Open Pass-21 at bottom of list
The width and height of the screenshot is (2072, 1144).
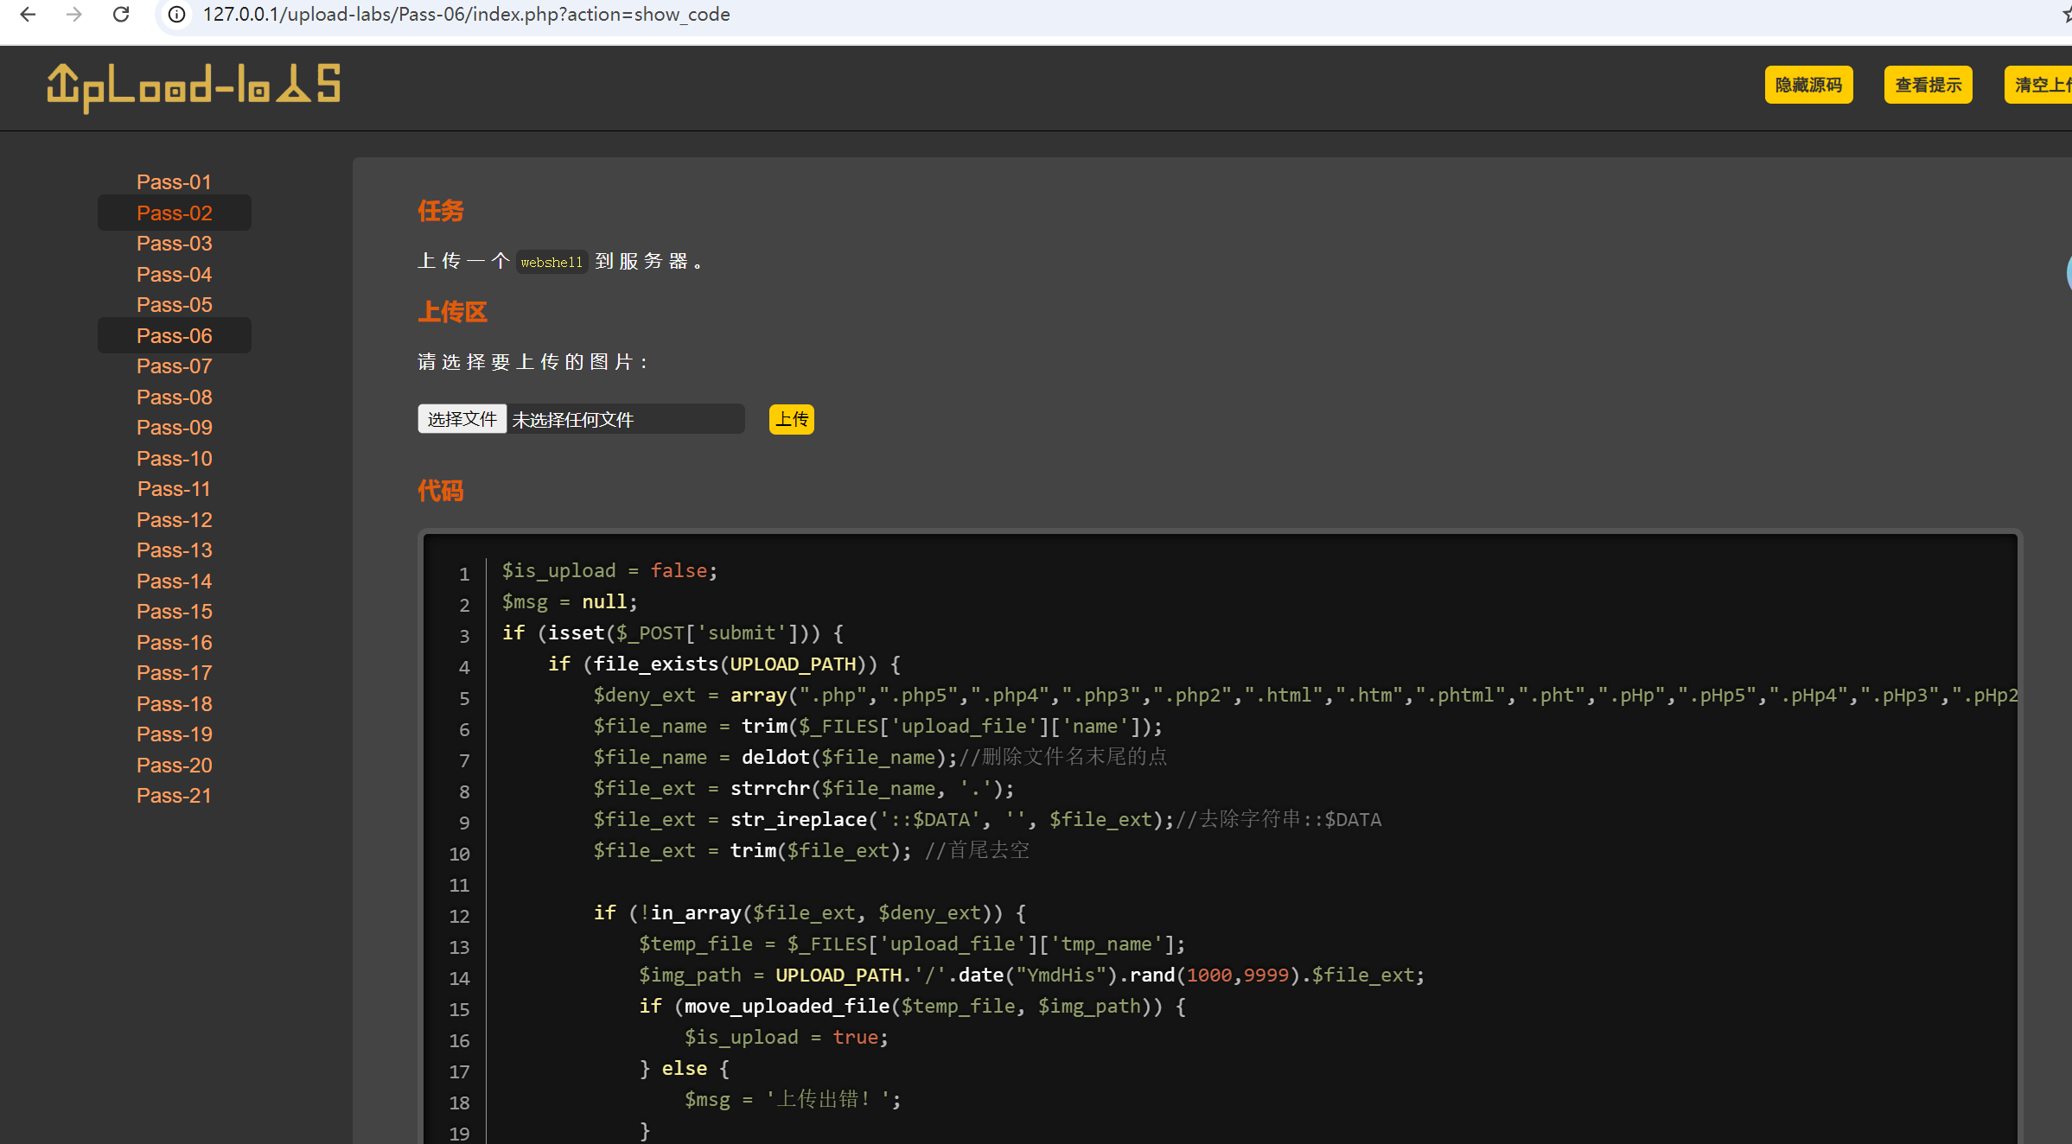[174, 796]
